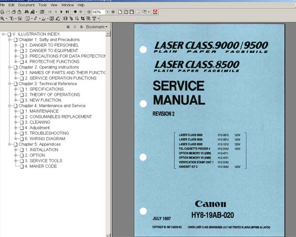The height and width of the screenshot is (237, 296).
Task: Click the 143% zoom input field
Action: 98,12
